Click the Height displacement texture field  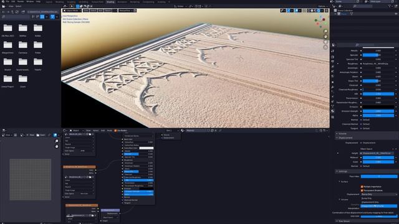[377, 153]
